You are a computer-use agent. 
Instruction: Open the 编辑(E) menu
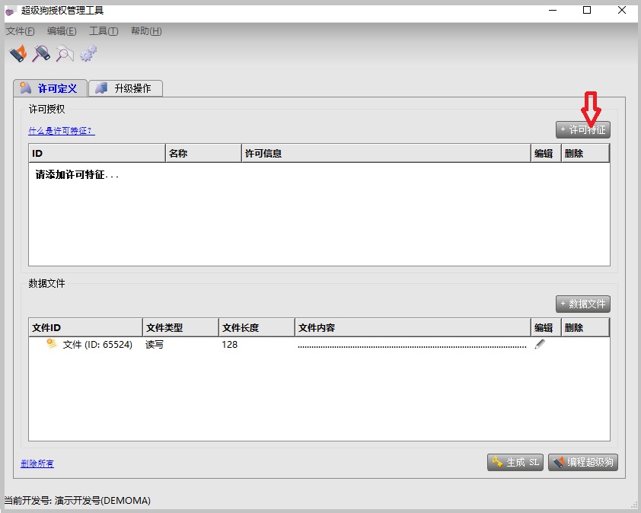pyautogui.click(x=62, y=31)
